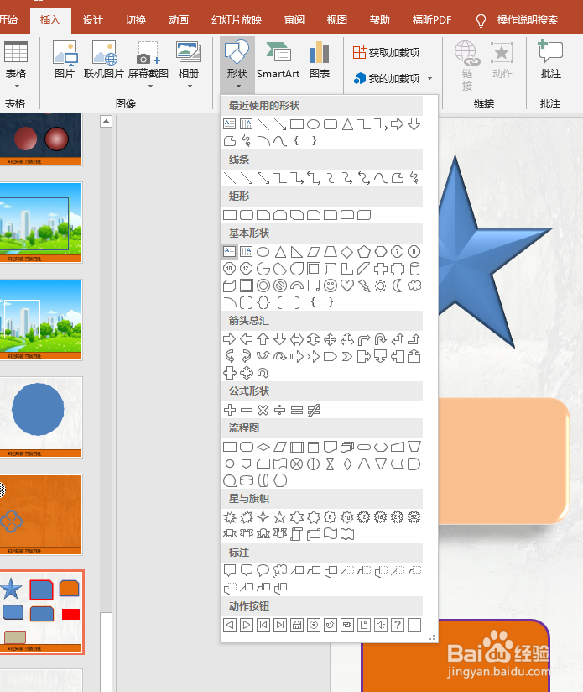Viewport: 583px width, 692px height.
Task: Open 我的加载项 dropdown arrow
Action: (430, 79)
